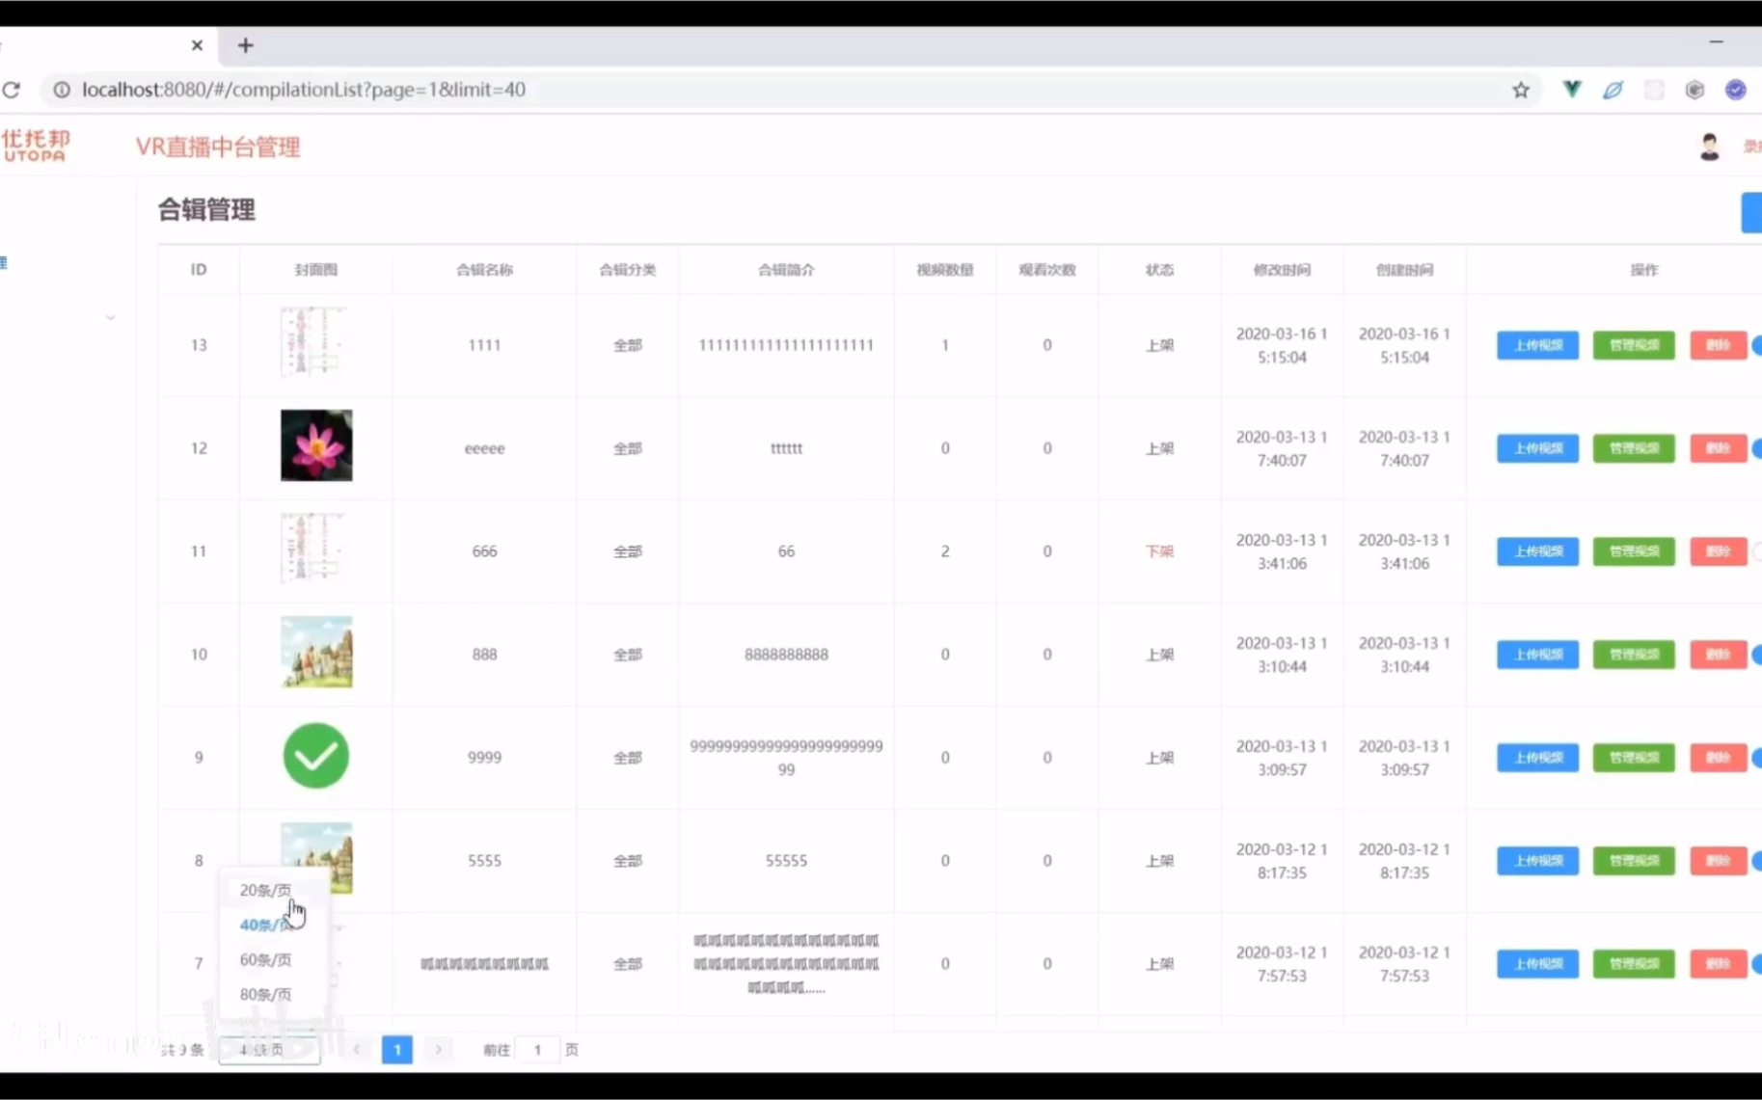The image size is (1762, 1100).
Task: Click the 8888888888 description cell
Action: (786, 655)
